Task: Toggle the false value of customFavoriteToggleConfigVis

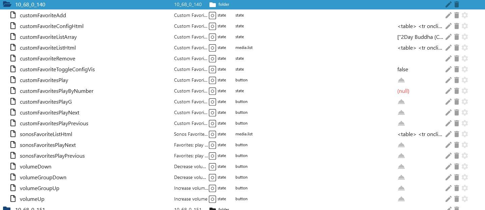Action: [403, 69]
